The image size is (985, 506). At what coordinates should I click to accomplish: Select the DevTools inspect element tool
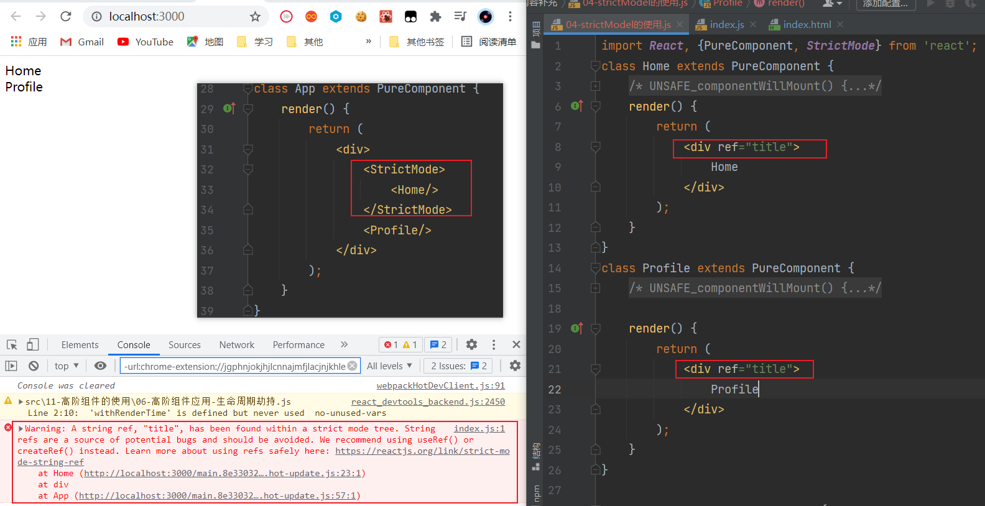[x=12, y=344]
